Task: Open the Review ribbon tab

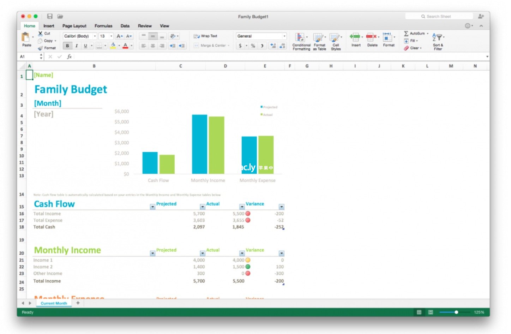Action: (145, 26)
